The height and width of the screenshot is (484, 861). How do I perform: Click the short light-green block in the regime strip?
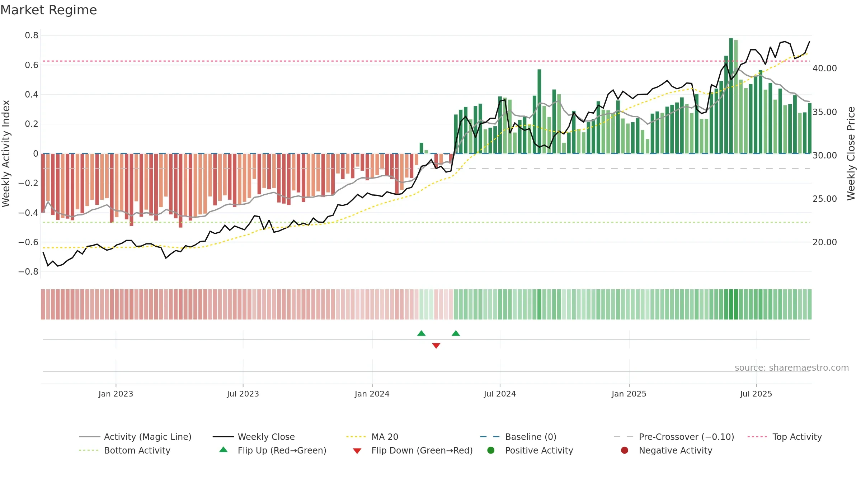426,304
